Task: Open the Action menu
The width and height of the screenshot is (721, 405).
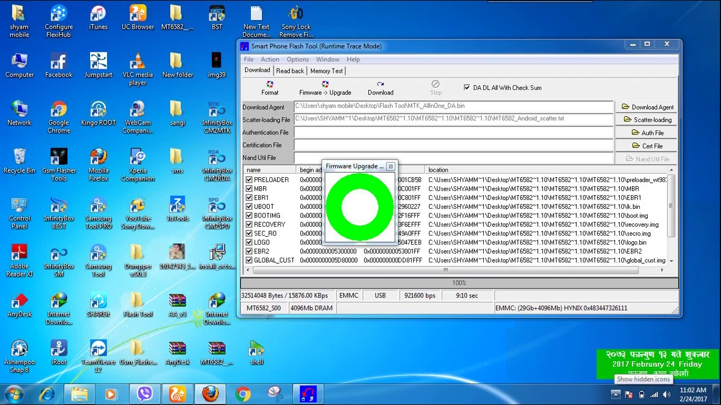Action: pos(270,59)
